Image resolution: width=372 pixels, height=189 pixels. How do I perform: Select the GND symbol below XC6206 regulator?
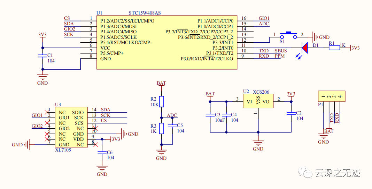tap(258, 144)
